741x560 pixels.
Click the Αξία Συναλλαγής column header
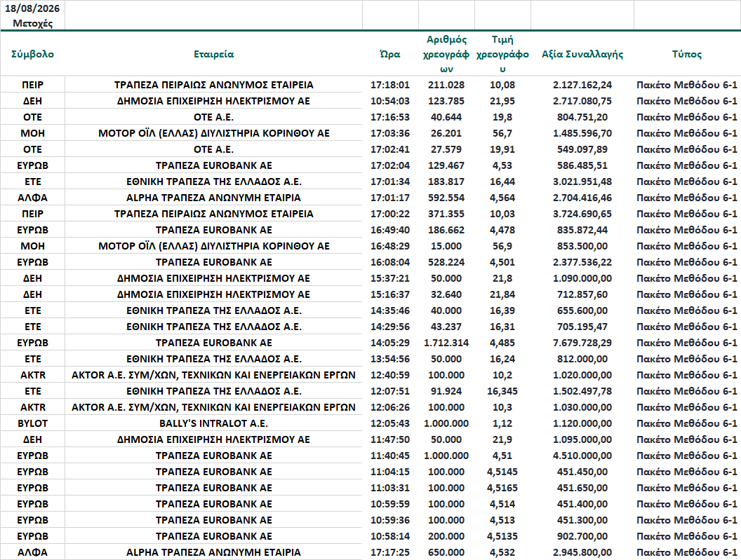pos(582,54)
